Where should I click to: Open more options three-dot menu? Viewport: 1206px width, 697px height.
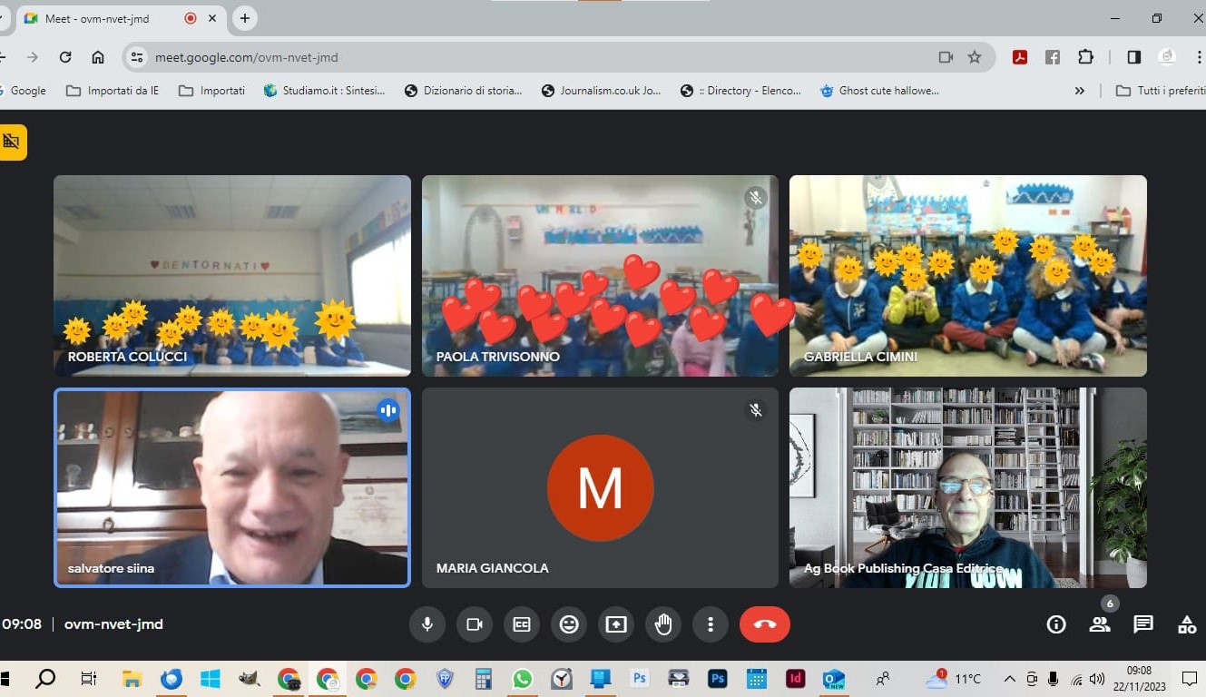[711, 624]
